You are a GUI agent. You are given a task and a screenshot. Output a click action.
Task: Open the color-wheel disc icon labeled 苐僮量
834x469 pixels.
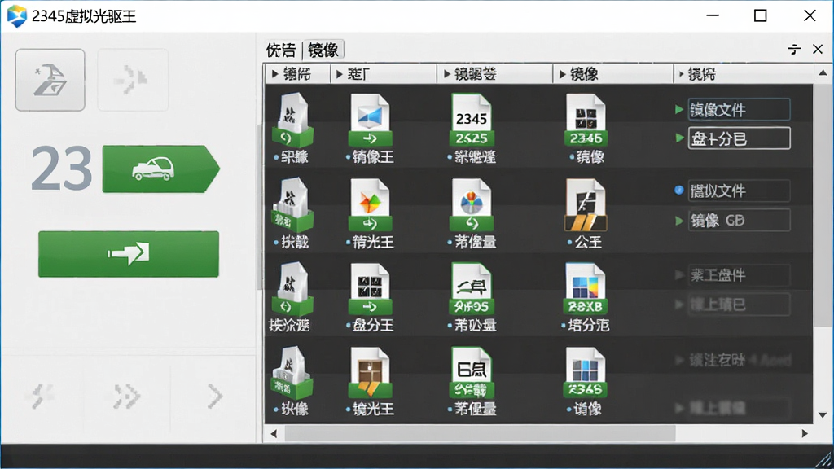click(x=472, y=204)
